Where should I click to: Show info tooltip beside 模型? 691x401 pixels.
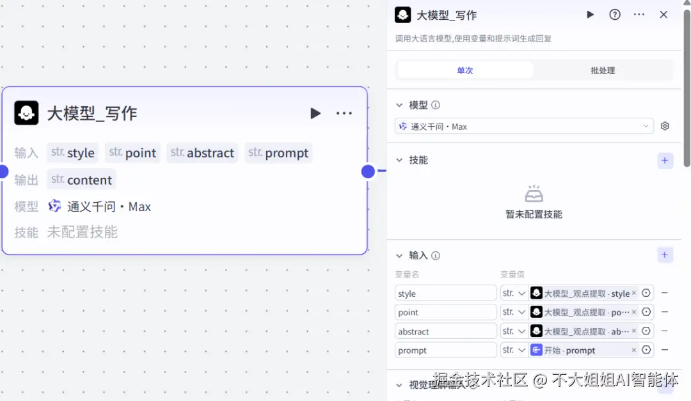click(436, 105)
